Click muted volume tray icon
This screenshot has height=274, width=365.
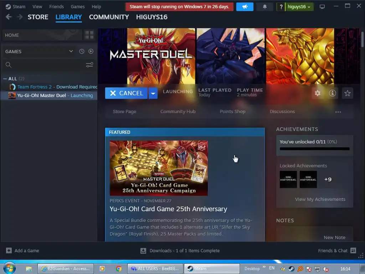click(326, 269)
